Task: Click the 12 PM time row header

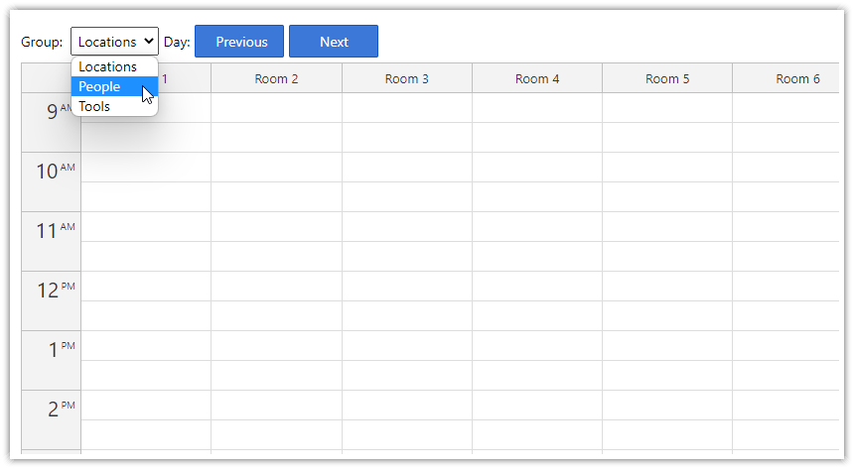Action: click(52, 300)
